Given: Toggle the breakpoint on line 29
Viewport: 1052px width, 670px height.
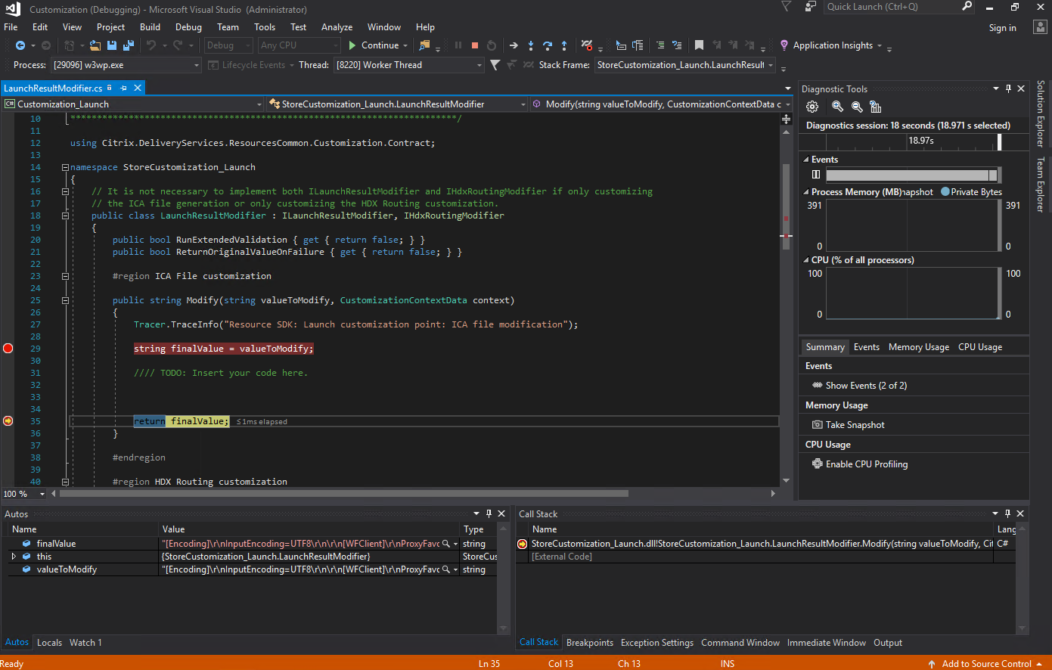Looking at the screenshot, I should [x=8, y=349].
